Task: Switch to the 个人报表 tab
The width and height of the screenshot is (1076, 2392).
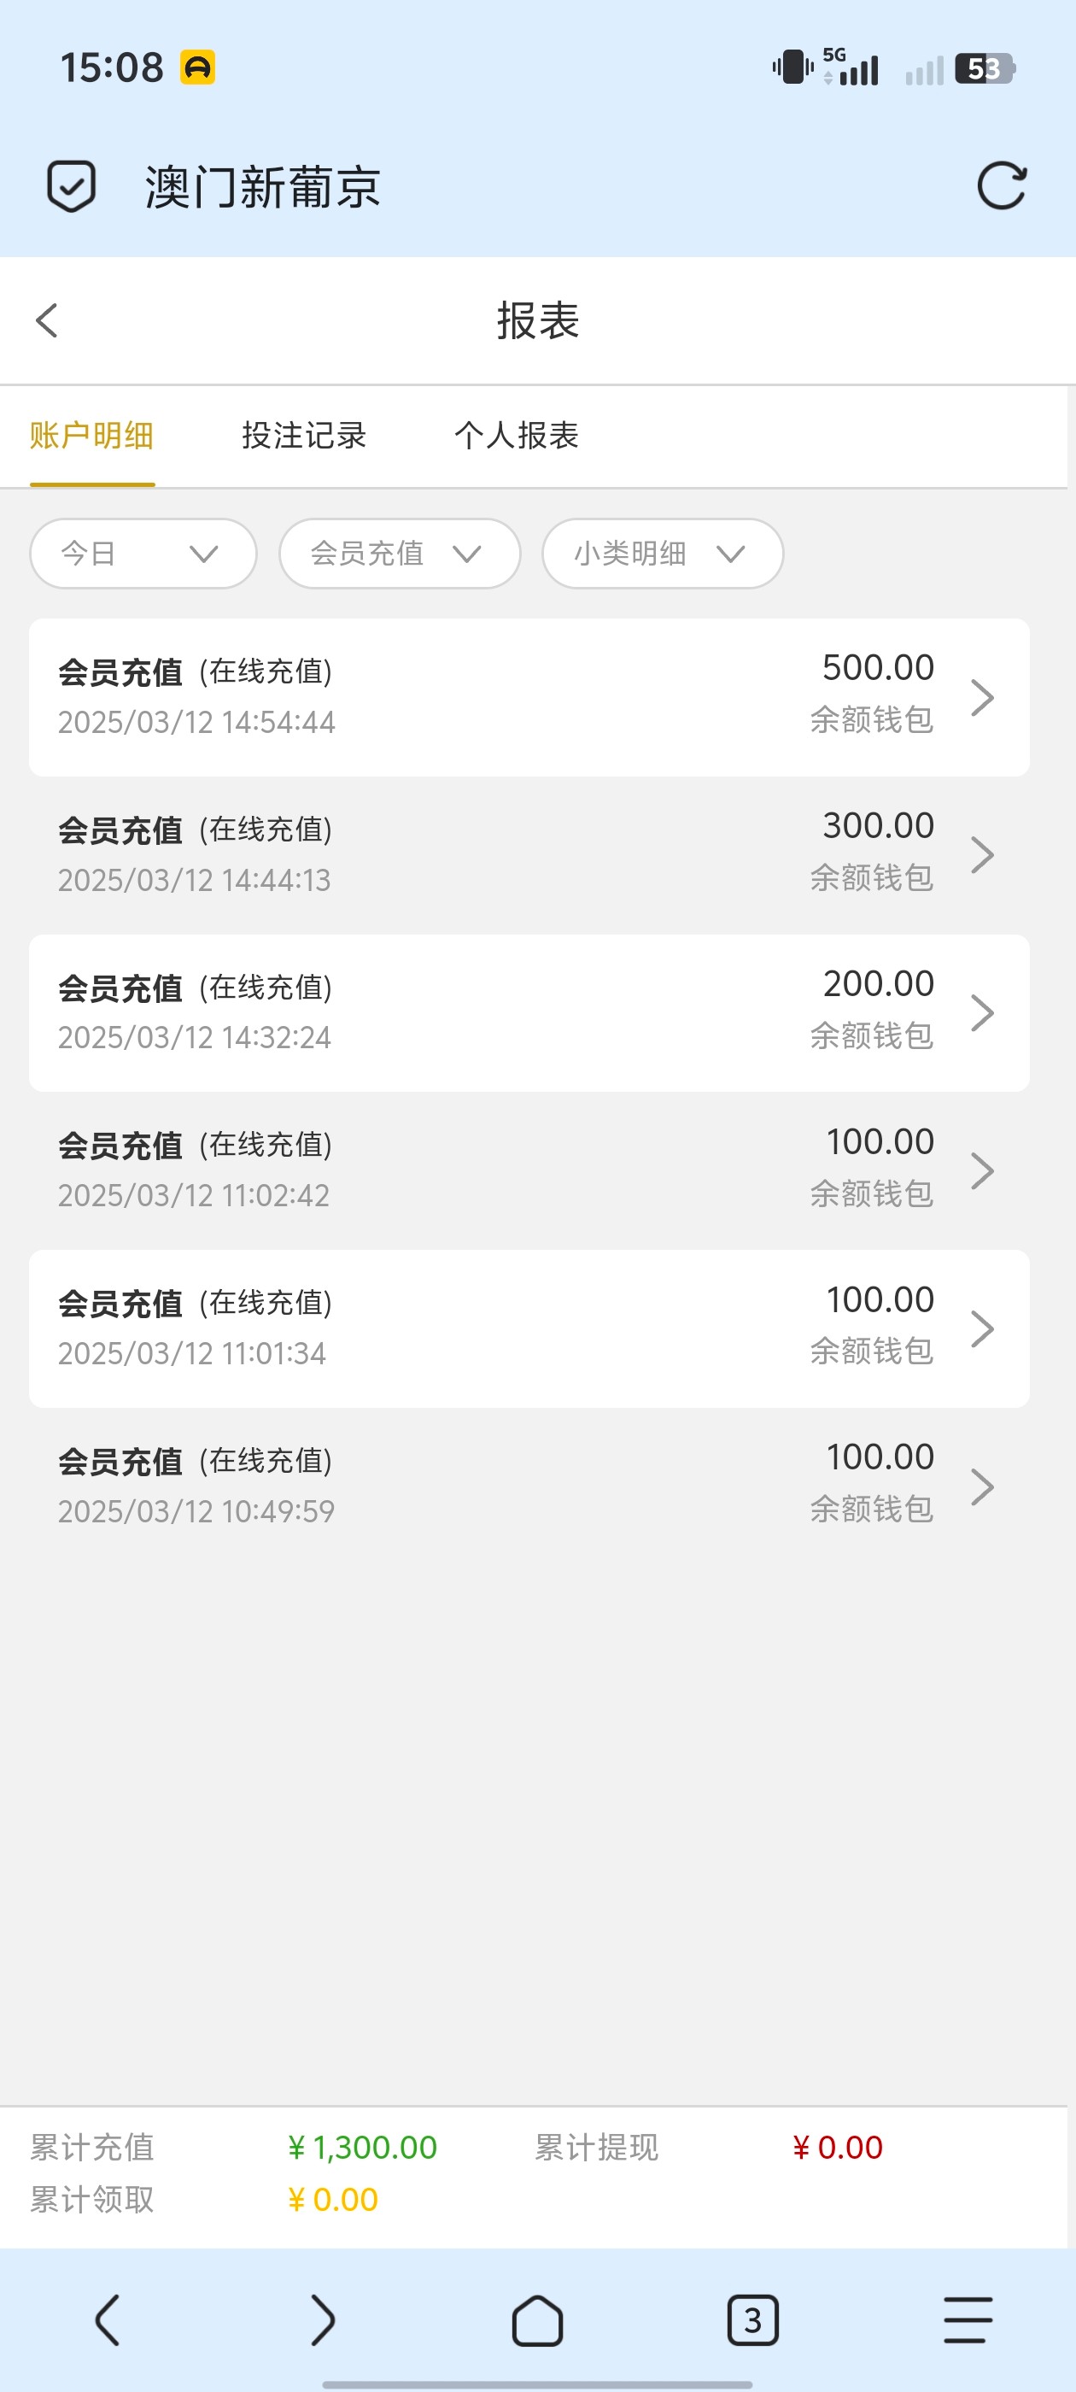Action: (516, 436)
